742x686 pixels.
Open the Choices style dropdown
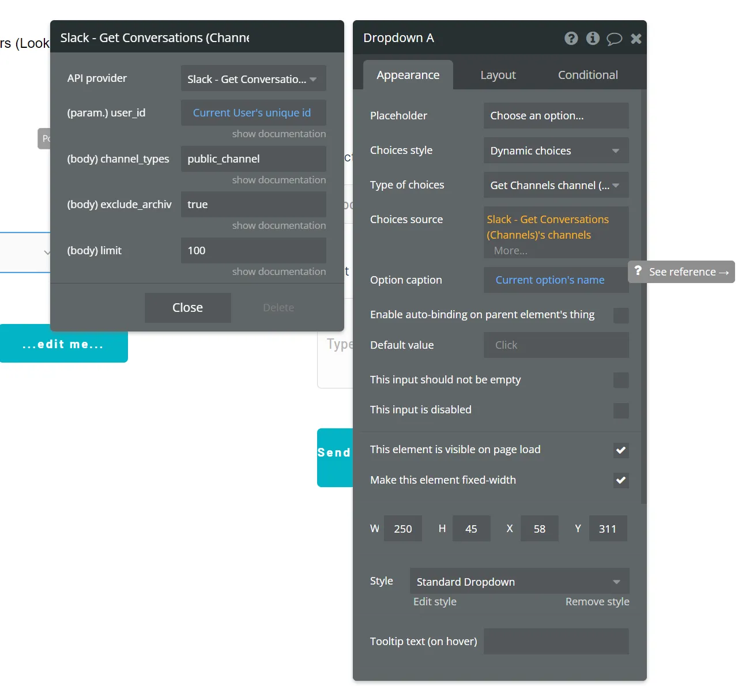(556, 150)
